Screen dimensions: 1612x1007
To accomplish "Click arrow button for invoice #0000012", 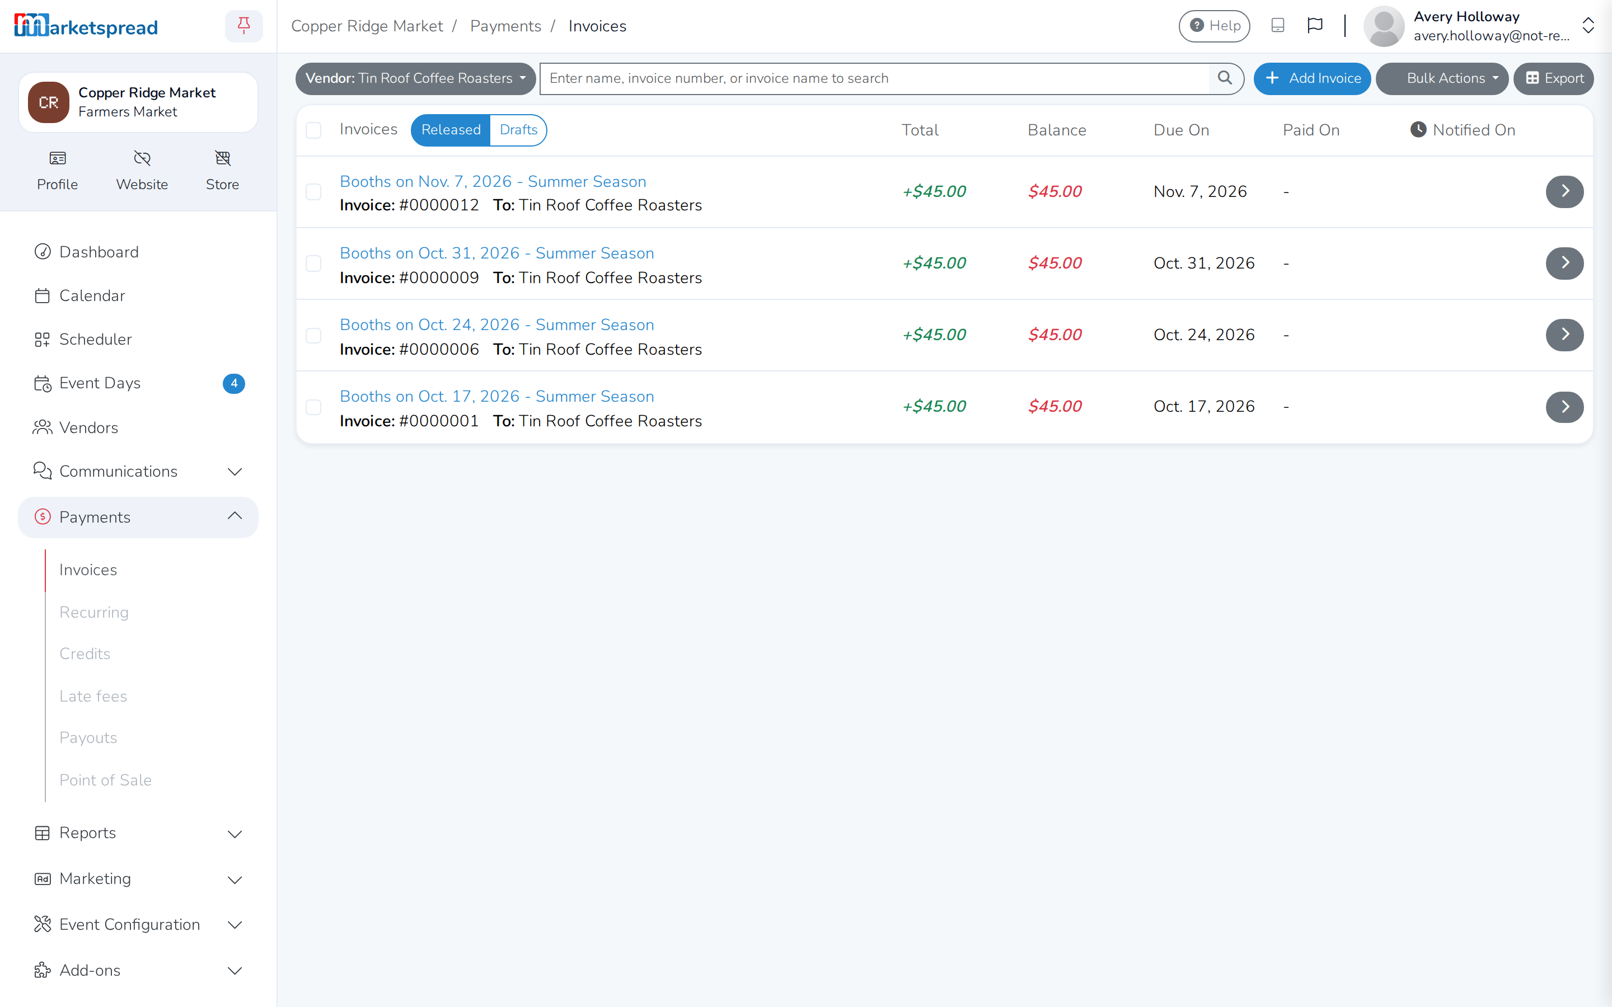I will click(x=1565, y=192).
